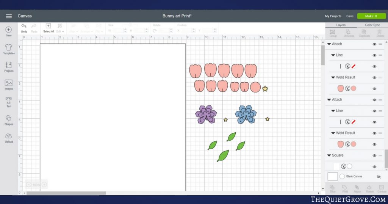
Task: Select the purple flower on the canvas
Action: [x=206, y=115]
